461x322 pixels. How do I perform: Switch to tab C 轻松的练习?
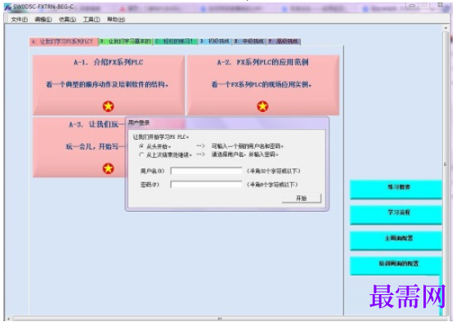[x=176, y=42]
